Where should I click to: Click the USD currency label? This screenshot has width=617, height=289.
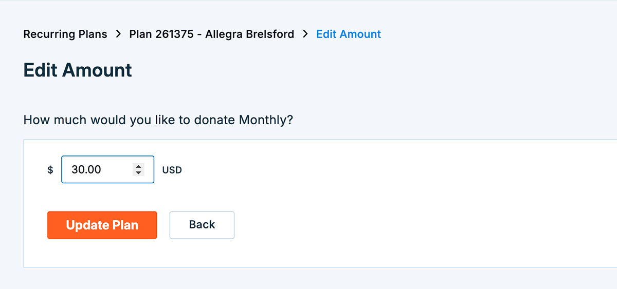tap(172, 170)
